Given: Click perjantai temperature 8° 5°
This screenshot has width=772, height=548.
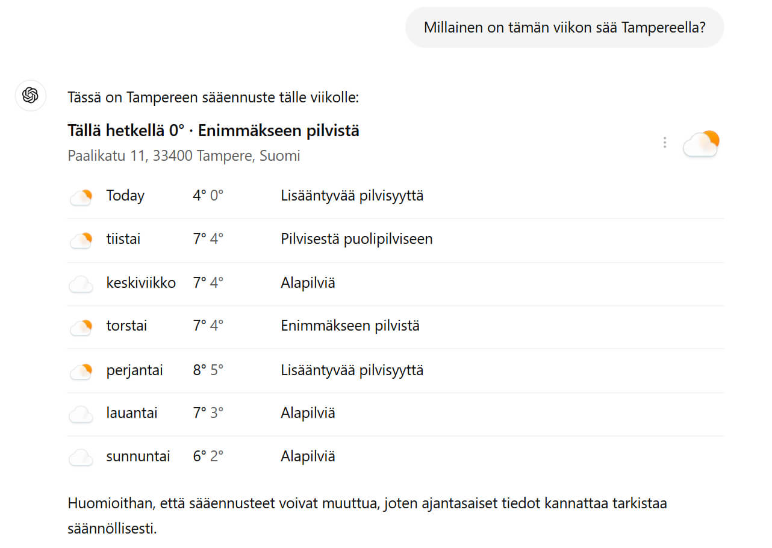Looking at the screenshot, I should (208, 370).
